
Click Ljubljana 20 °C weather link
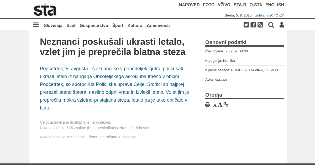(266, 15)
